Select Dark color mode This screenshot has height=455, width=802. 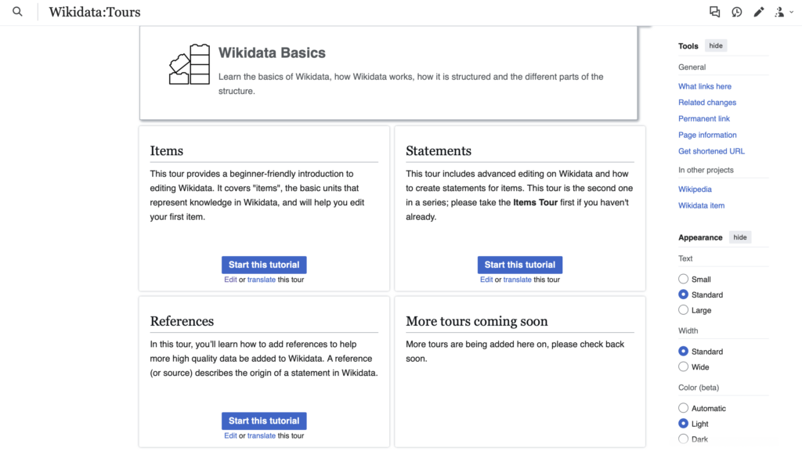(683, 439)
